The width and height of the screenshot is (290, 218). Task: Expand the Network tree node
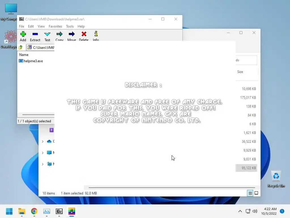click(x=42, y=164)
